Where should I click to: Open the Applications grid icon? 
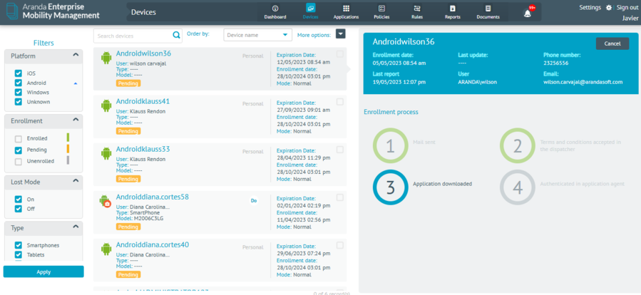pyautogui.click(x=347, y=8)
